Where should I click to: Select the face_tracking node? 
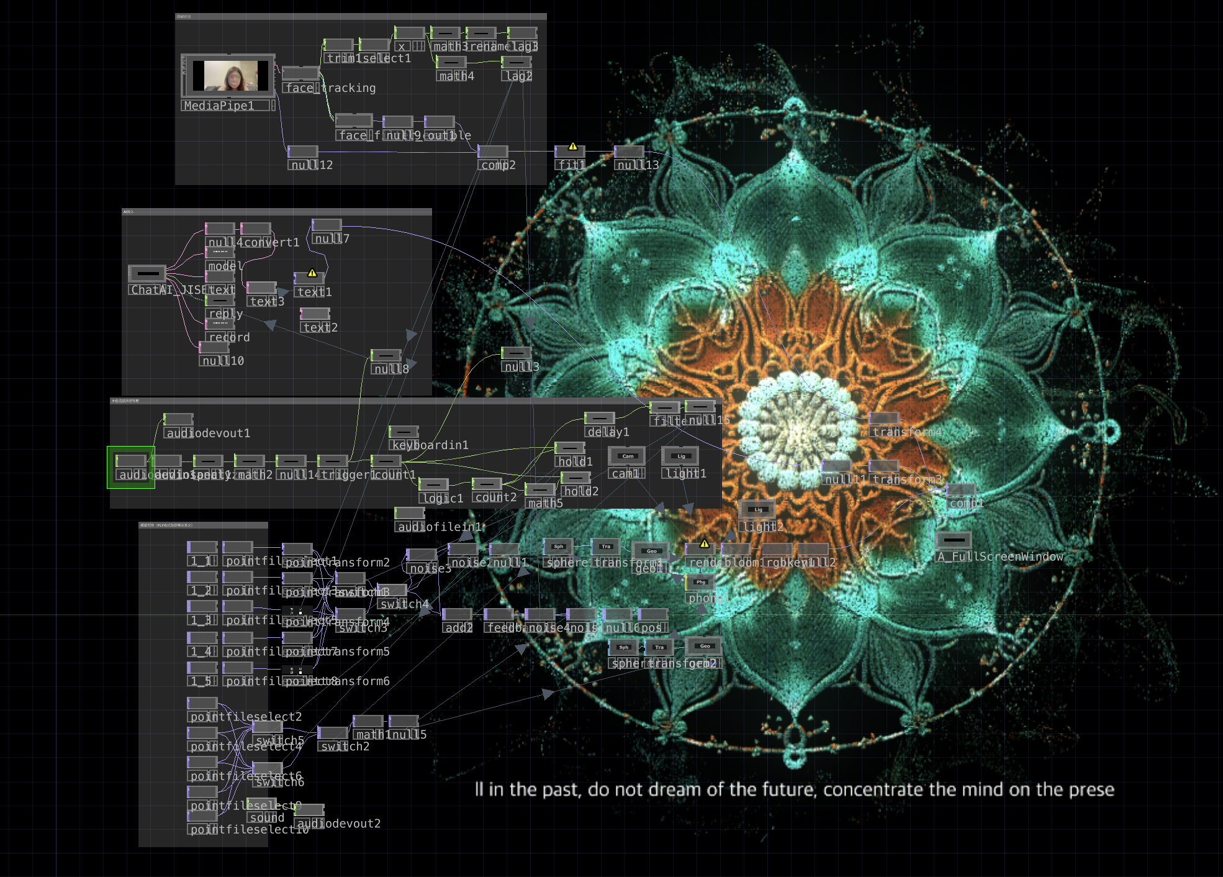pos(300,74)
